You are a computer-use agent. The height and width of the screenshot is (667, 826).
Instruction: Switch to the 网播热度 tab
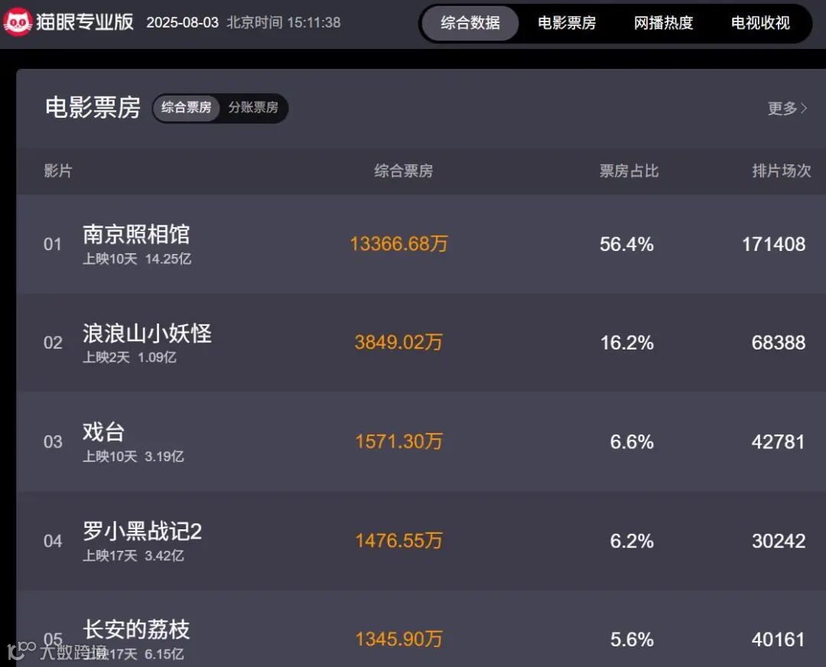point(663,23)
